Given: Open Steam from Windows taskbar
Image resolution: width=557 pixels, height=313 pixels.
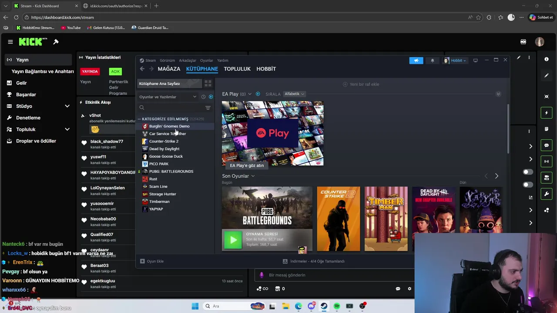Looking at the screenshot, I should [x=324, y=306].
